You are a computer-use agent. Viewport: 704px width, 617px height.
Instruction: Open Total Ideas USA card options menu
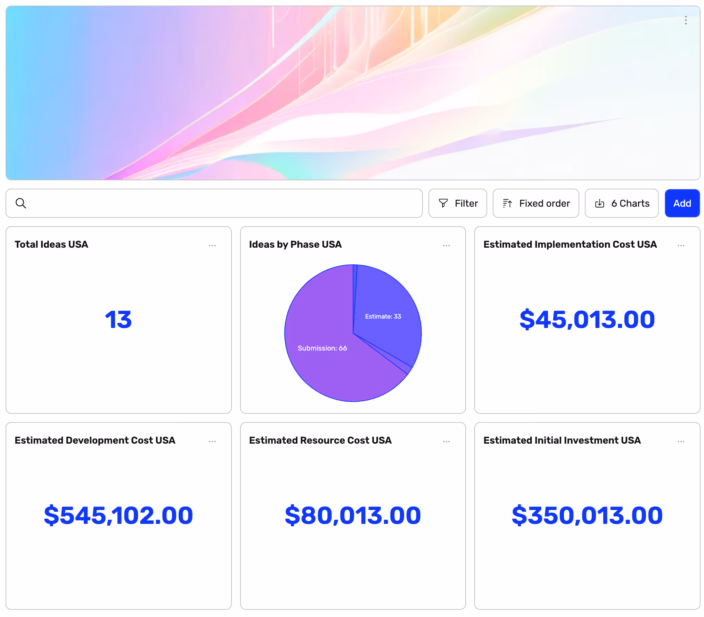(x=212, y=246)
